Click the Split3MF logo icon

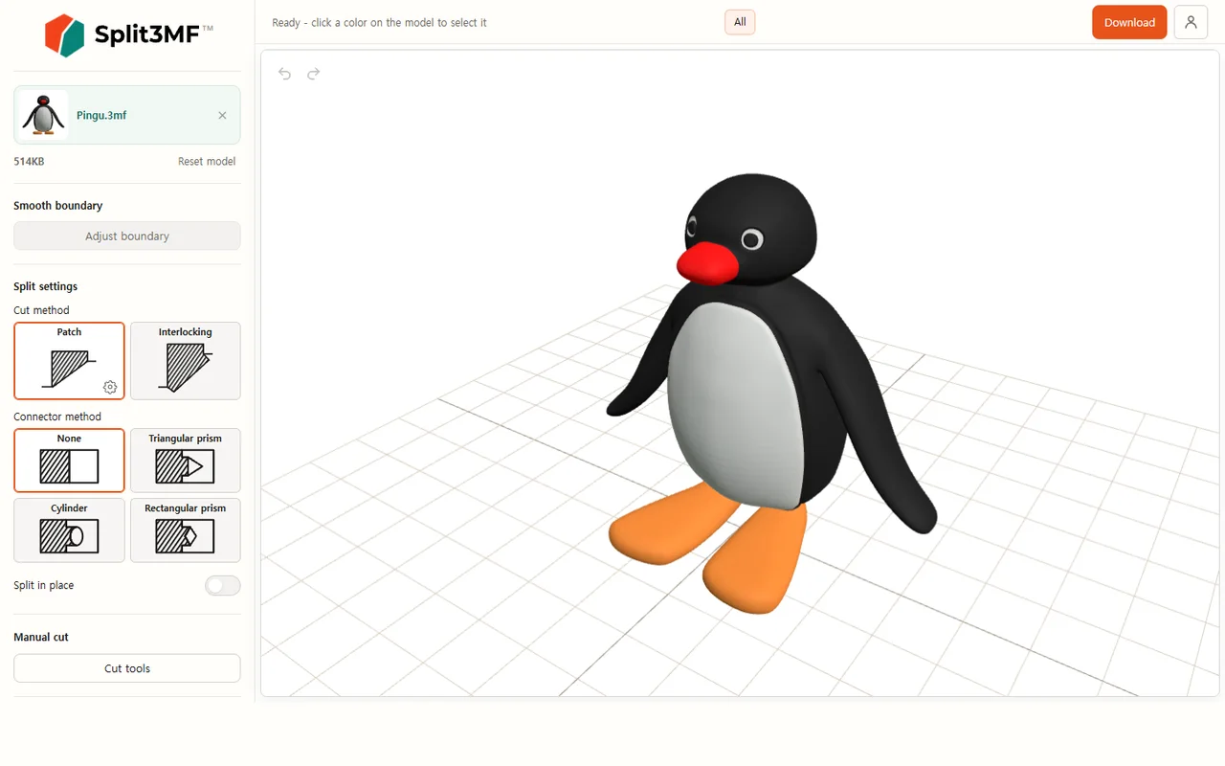point(64,35)
